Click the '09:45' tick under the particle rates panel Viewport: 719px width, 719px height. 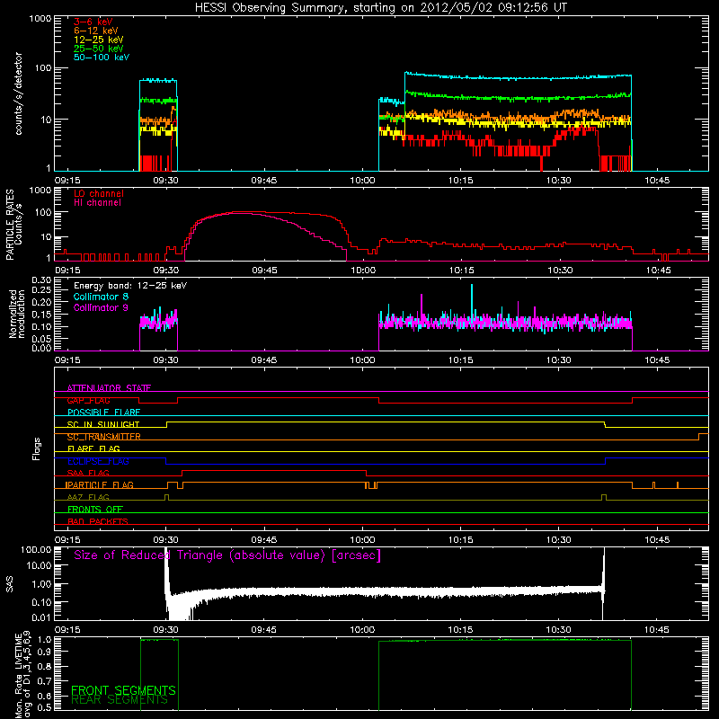click(264, 271)
